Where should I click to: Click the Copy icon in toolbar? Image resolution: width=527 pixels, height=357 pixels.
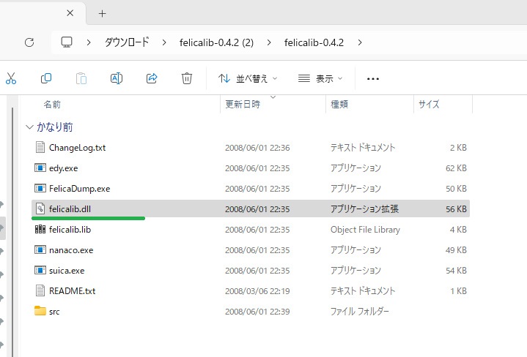click(46, 78)
